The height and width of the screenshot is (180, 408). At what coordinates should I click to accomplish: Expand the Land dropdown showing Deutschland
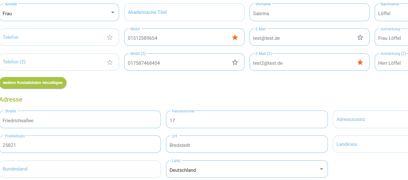tap(322, 169)
